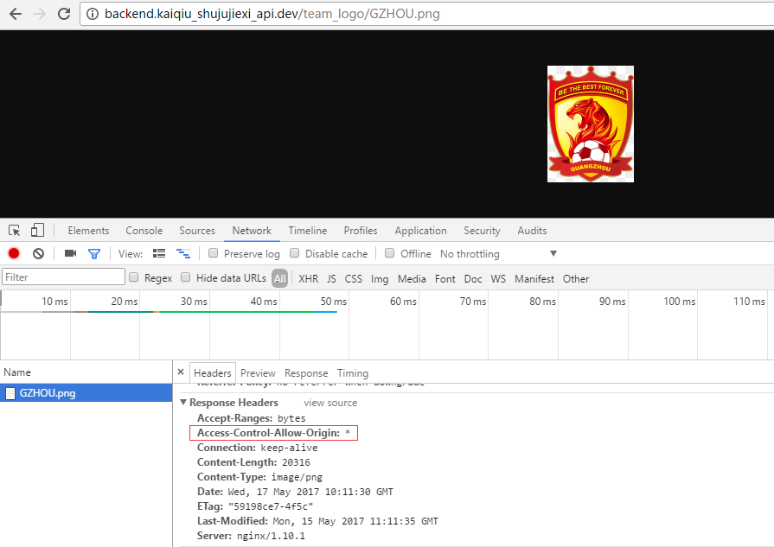Toggle the overview waterfall view icon
The image size is (774, 547).
(183, 253)
